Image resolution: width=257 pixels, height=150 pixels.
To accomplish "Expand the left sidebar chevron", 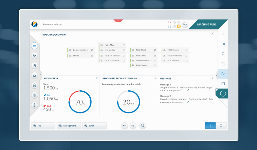I will (41, 75).
